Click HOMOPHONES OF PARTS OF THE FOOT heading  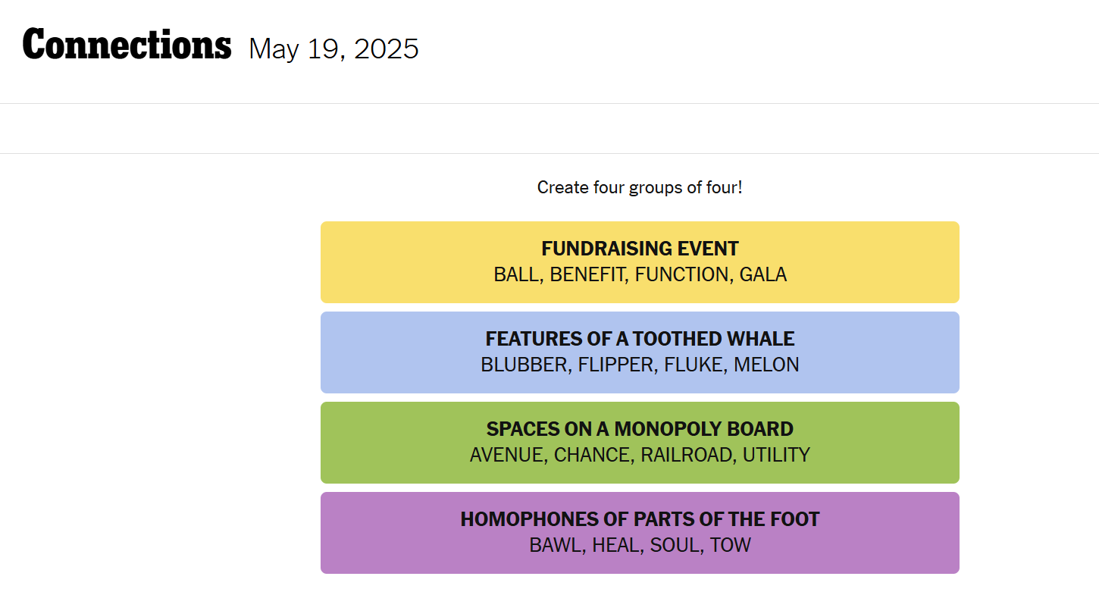640,519
